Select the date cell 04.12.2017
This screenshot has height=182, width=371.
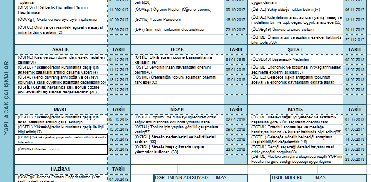[119, 59]
